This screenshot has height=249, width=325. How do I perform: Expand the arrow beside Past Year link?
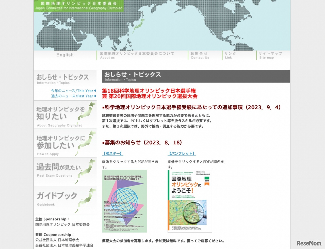pos(95,96)
